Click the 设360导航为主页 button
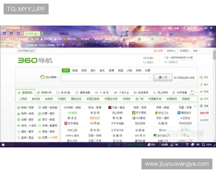The width and height of the screenshot is (216, 173). pos(26,50)
